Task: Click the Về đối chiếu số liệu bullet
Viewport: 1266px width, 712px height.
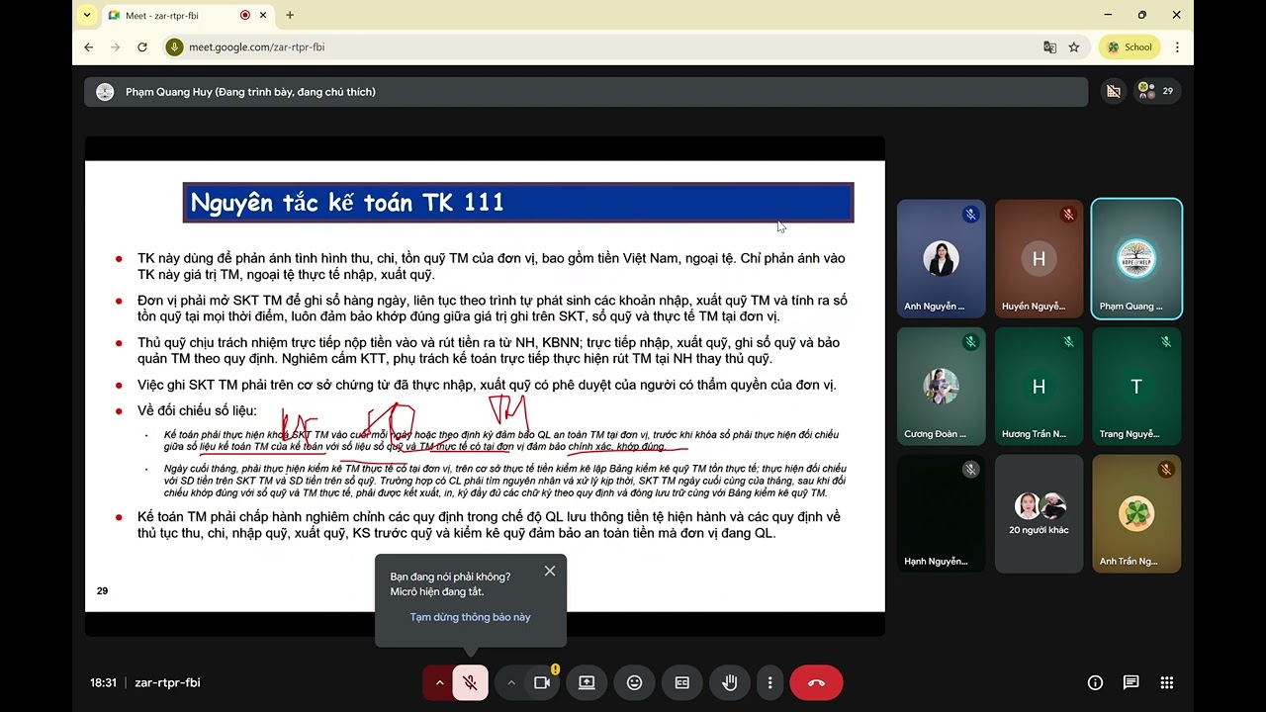Action: (x=197, y=410)
